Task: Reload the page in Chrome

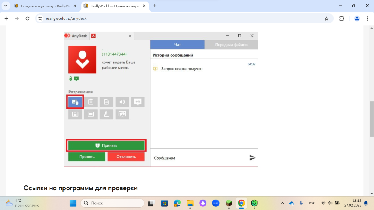Action: click(27, 18)
